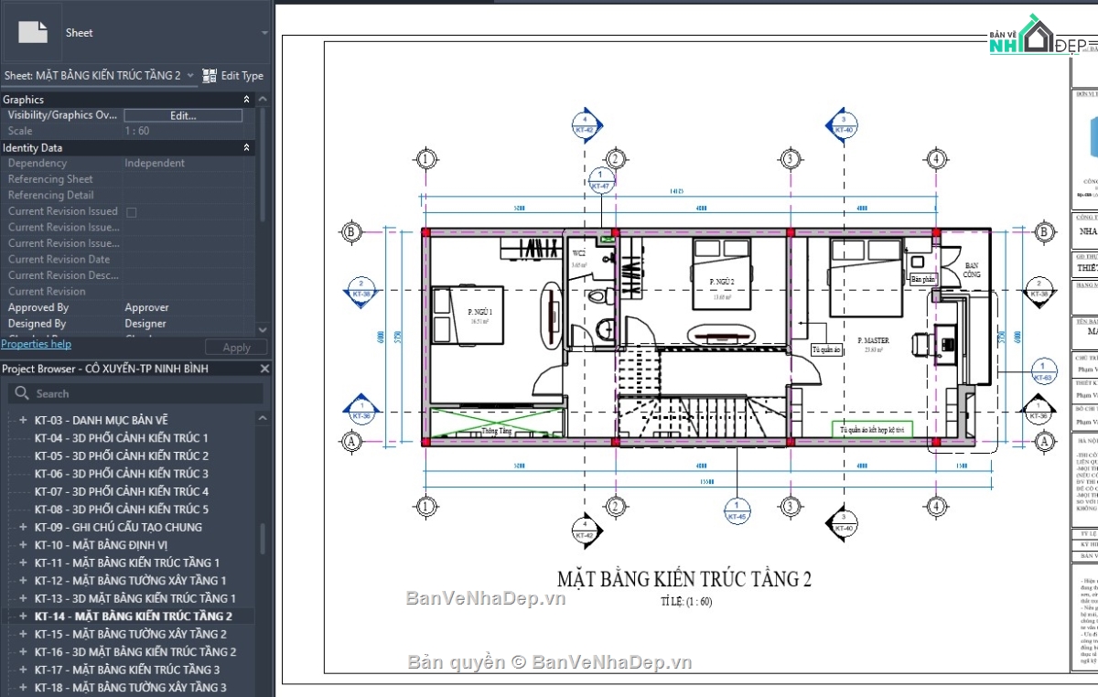Select grid bubble 3 at top

pos(790,158)
